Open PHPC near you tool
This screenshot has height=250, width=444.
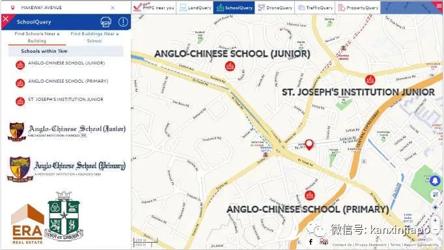pos(154,8)
